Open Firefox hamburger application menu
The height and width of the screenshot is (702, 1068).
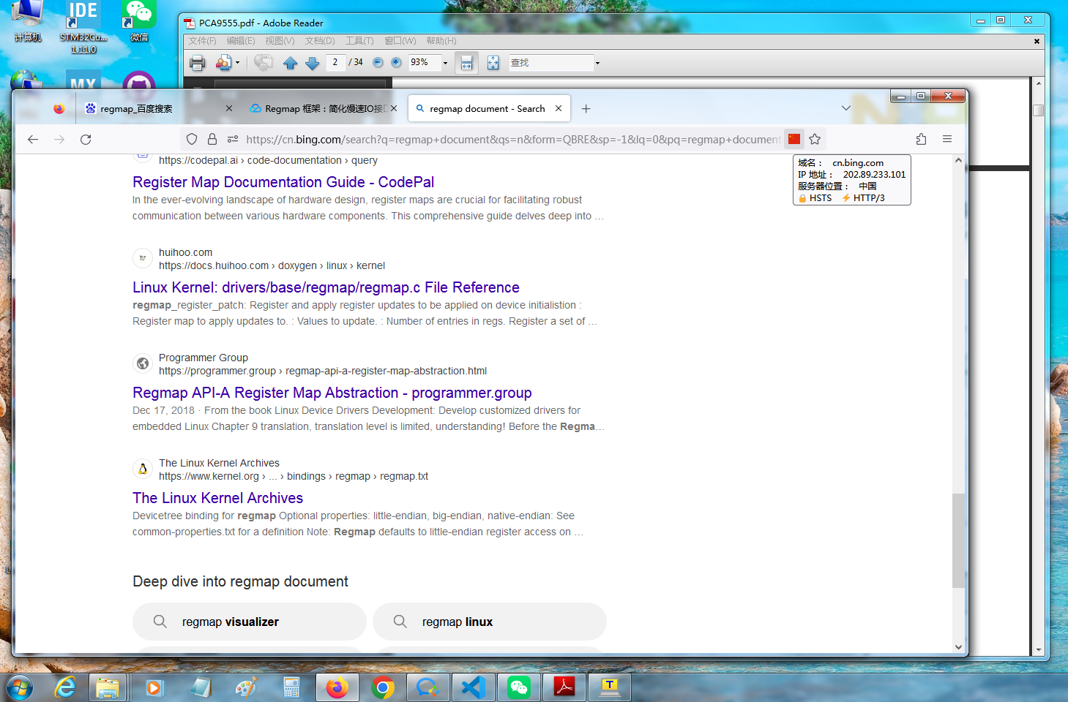947,139
